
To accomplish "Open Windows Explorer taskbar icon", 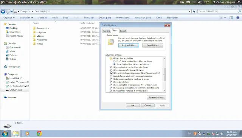I will (x=16, y=133).
